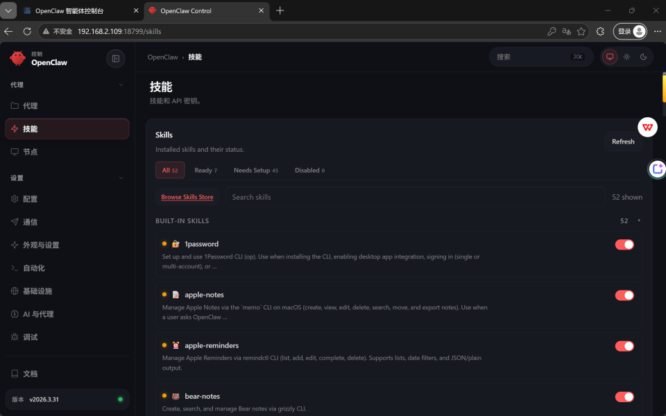
Task: Click the WPS floating round button
Action: pyautogui.click(x=647, y=127)
